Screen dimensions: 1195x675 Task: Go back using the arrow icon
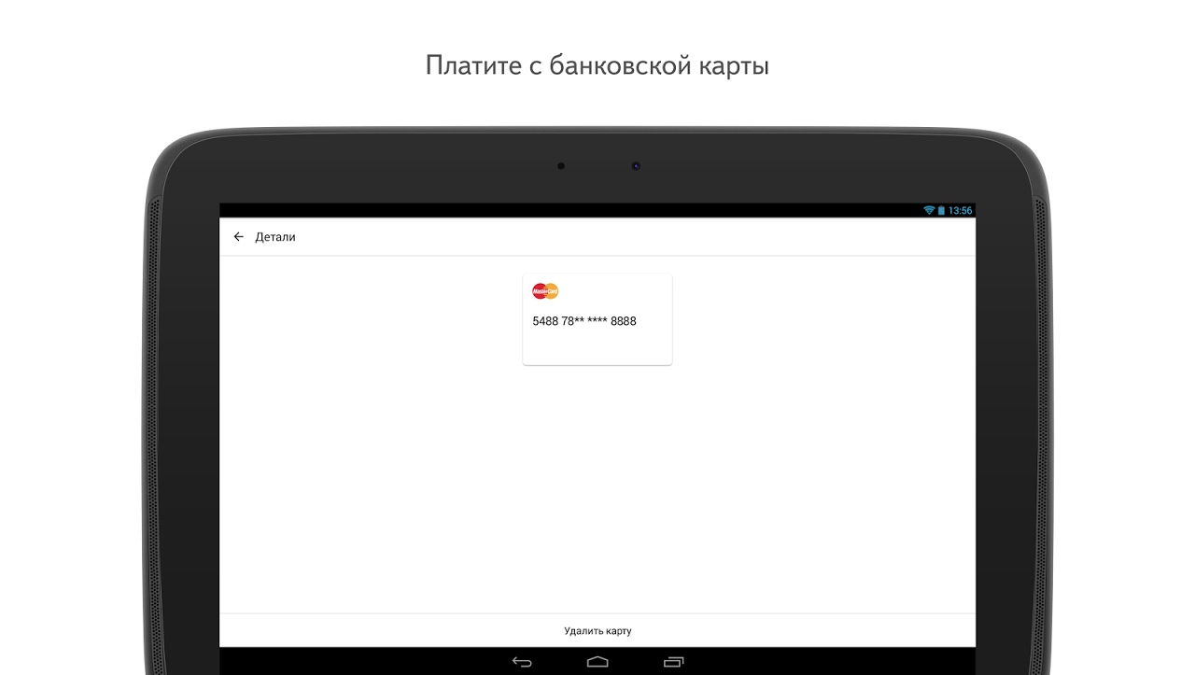coord(238,237)
